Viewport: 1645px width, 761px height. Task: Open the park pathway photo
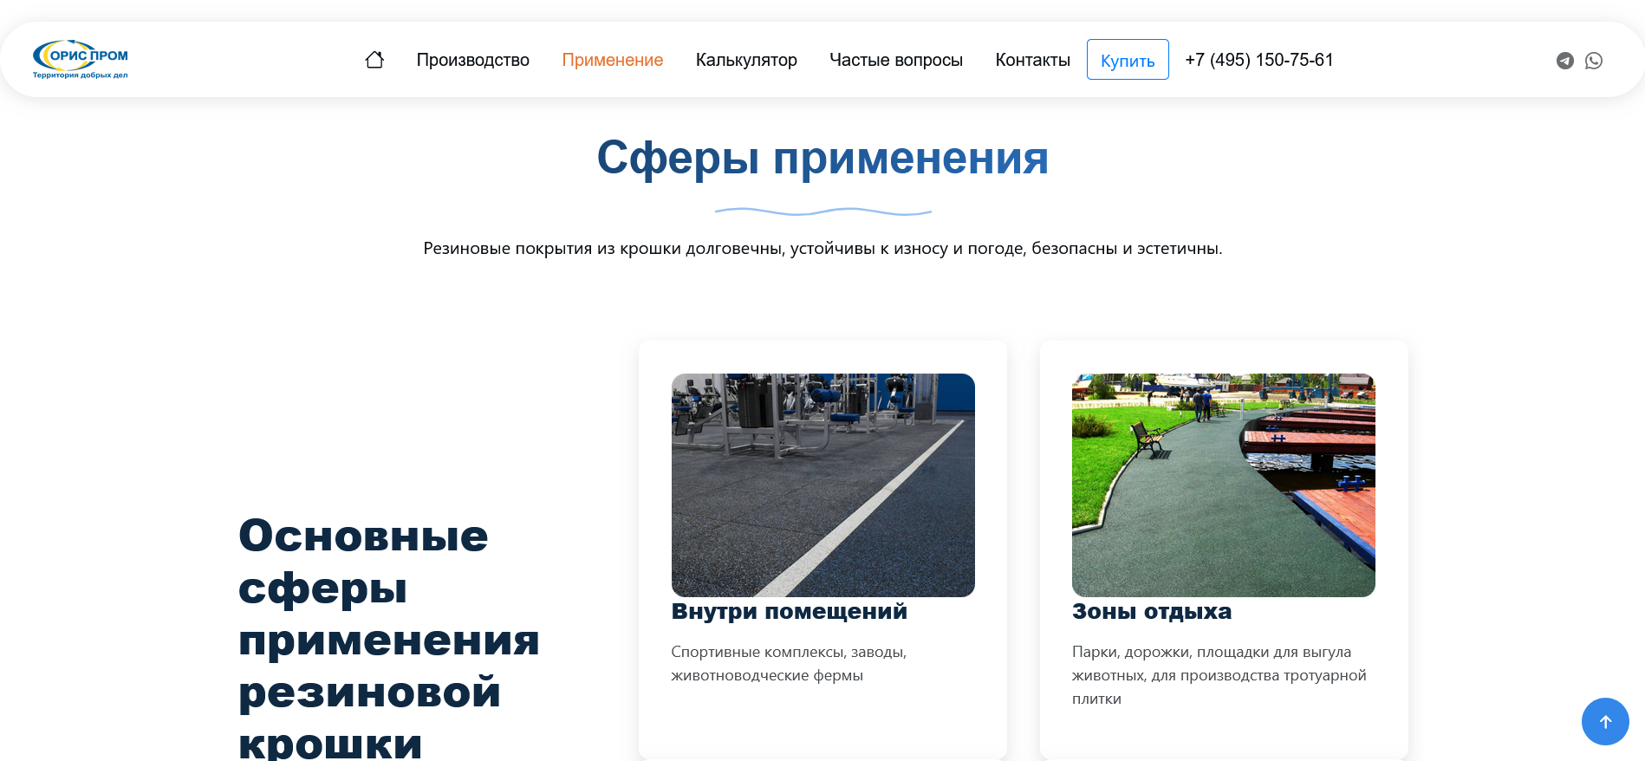[1223, 485]
